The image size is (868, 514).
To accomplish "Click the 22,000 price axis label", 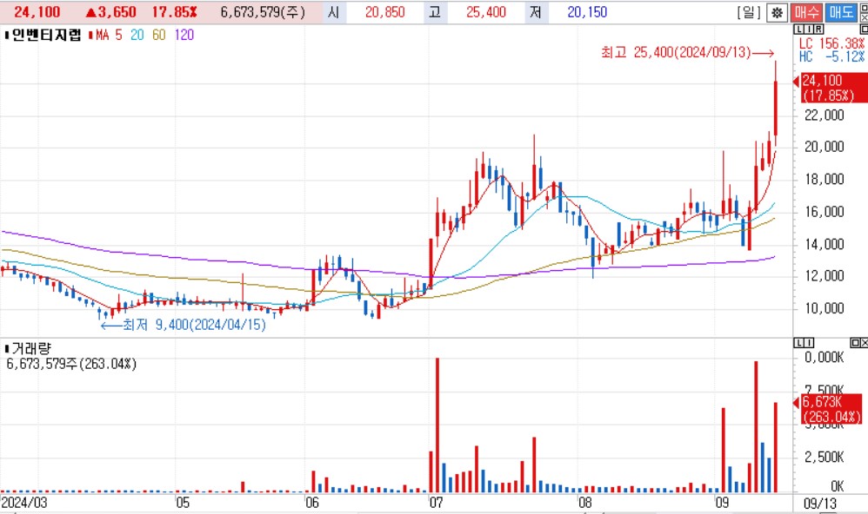I will click(x=825, y=115).
